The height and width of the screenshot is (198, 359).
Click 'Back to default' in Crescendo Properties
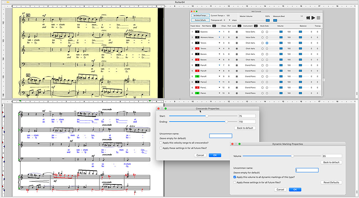(245, 128)
